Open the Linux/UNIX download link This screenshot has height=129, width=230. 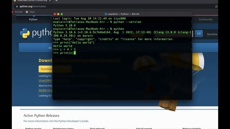tap(45, 80)
